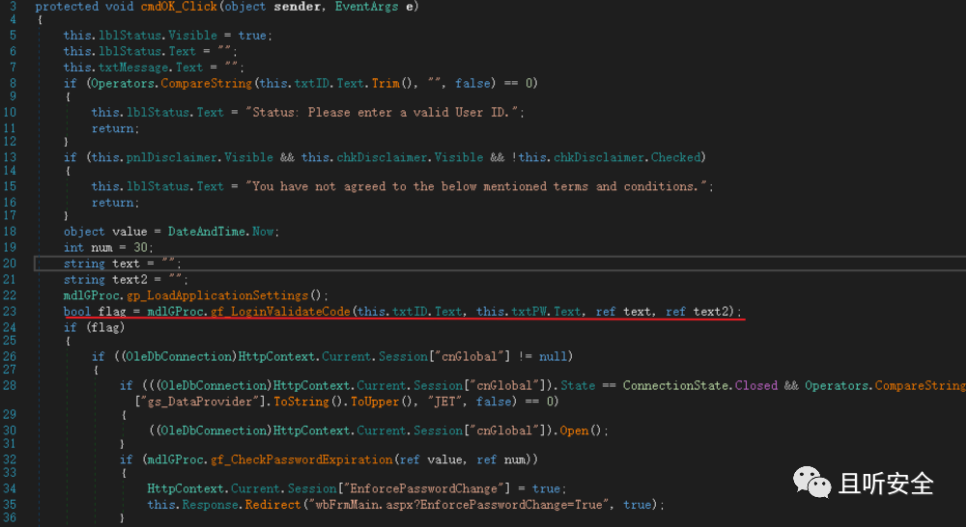Select the gf_LoginValidateCode method call

(x=280, y=312)
